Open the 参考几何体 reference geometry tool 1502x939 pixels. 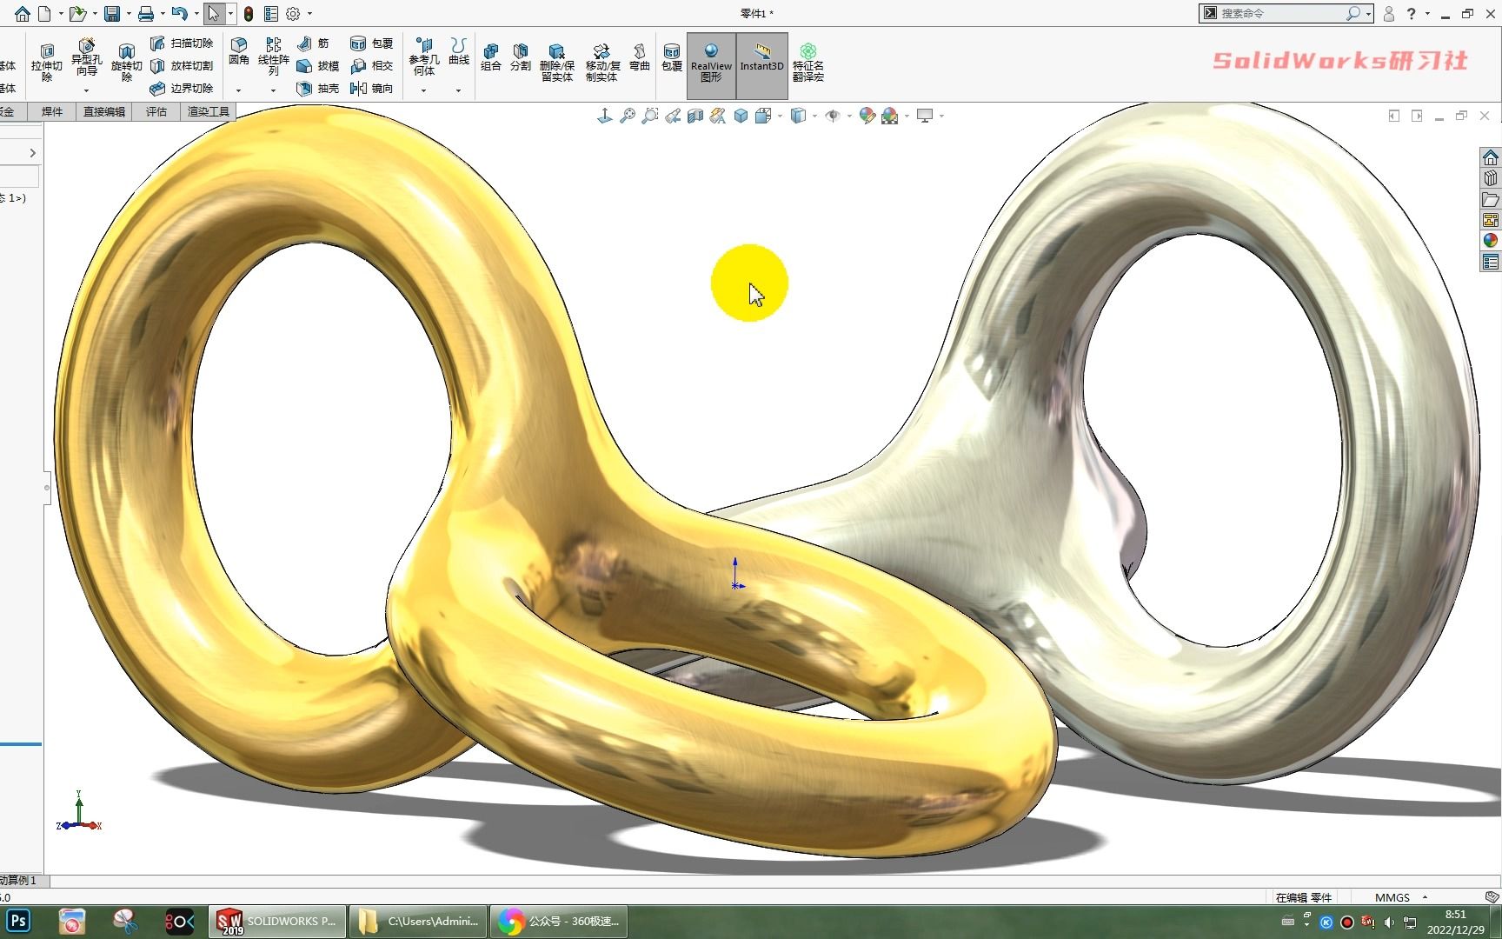click(423, 57)
